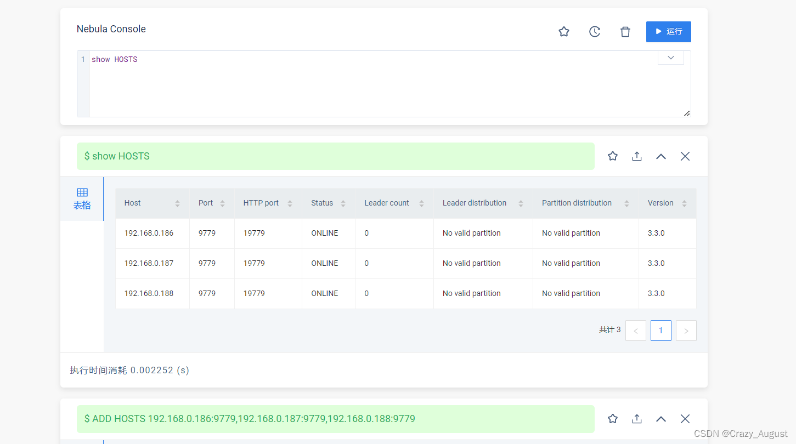Click leader count 0 in 192.168.0.188 row

[366, 293]
